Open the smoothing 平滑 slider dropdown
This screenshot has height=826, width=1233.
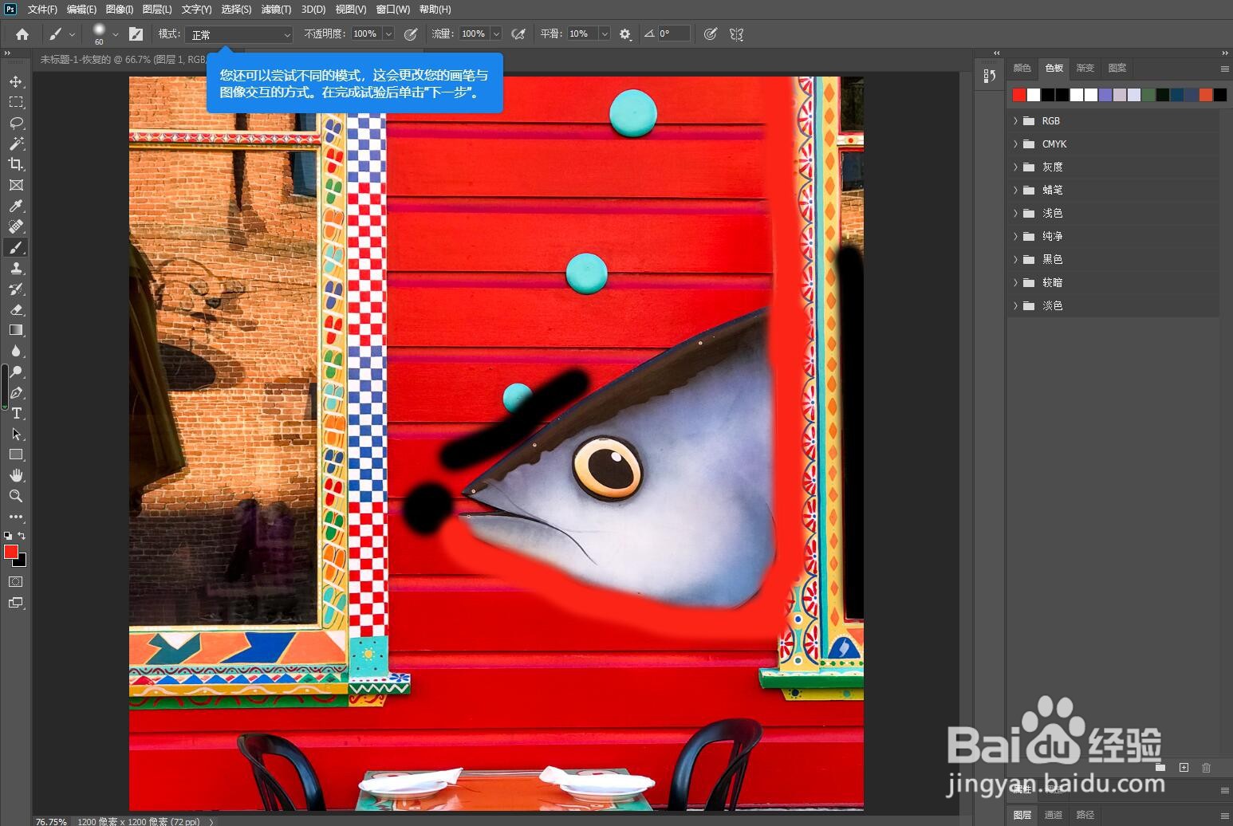pyautogui.click(x=605, y=34)
